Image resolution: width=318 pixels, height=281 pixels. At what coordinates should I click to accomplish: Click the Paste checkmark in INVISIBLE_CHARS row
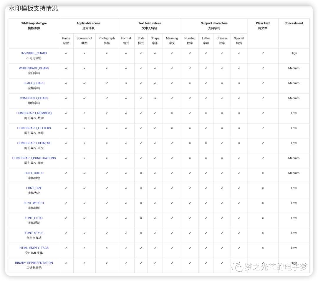66,53
